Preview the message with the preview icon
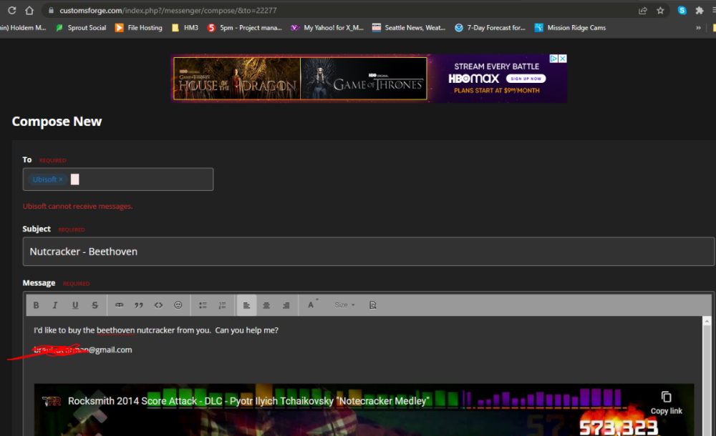Image resolution: width=716 pixels, height=436 pixels. (372, 305)
